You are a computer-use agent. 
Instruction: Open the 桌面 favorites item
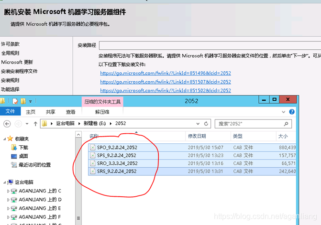(x=20, y=156)
